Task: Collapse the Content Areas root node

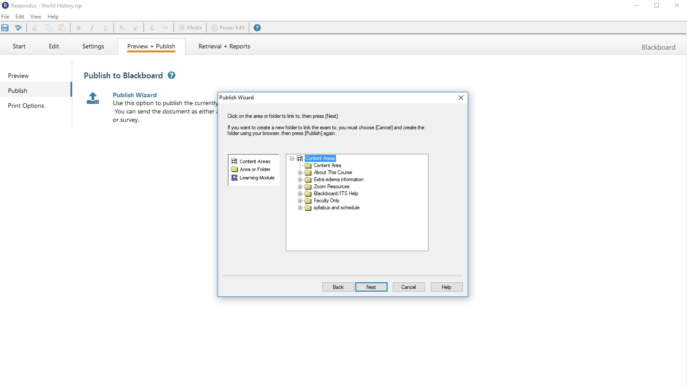Action: [x=292, y=158]
